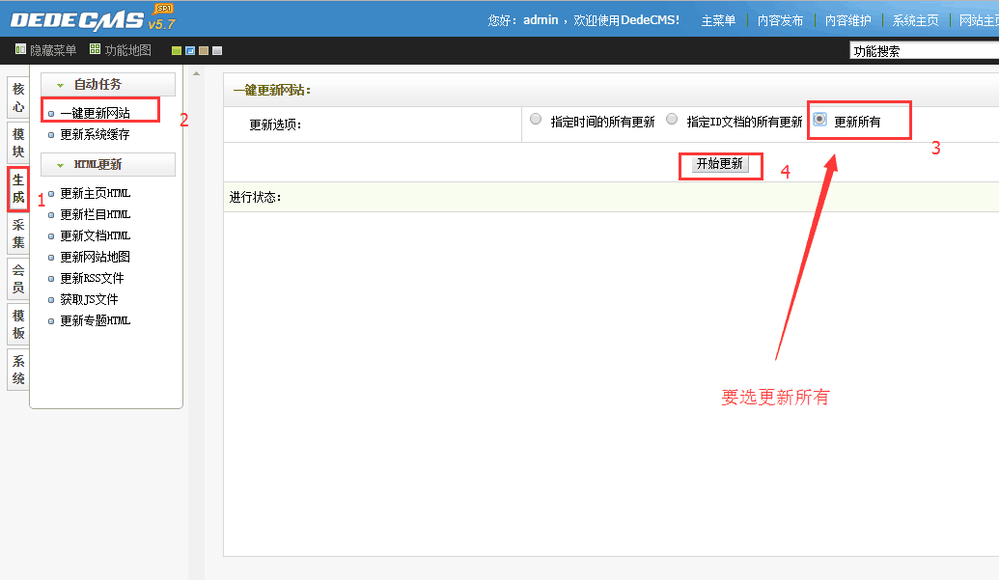The height and width of the screenshot is (580, 999).
Task: Click the 一键更新网站: panel heading
Action: 272,91
